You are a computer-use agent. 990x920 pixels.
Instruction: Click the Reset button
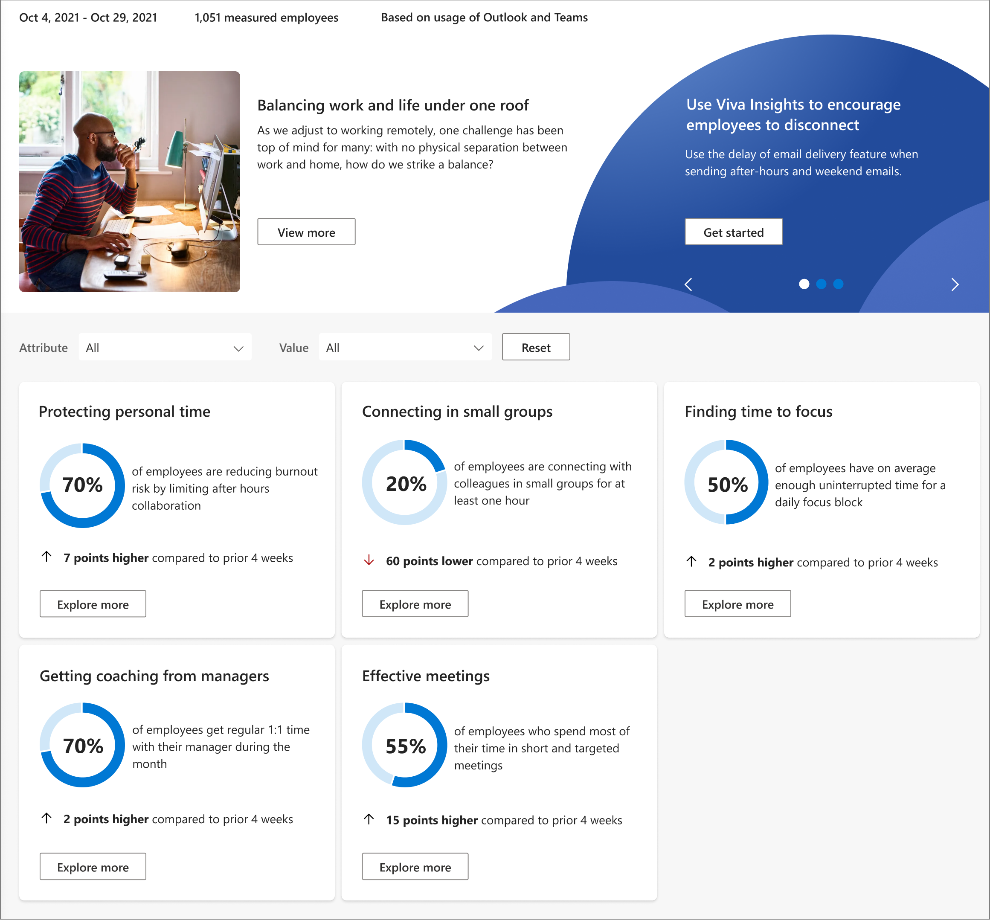[x=536, y=347]
